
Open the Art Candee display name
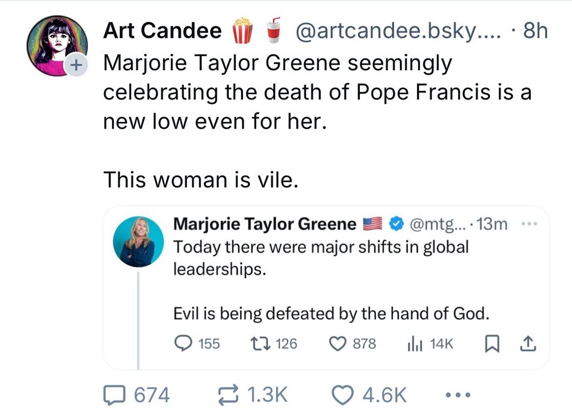pyautogui.click(x=162, y=31)
